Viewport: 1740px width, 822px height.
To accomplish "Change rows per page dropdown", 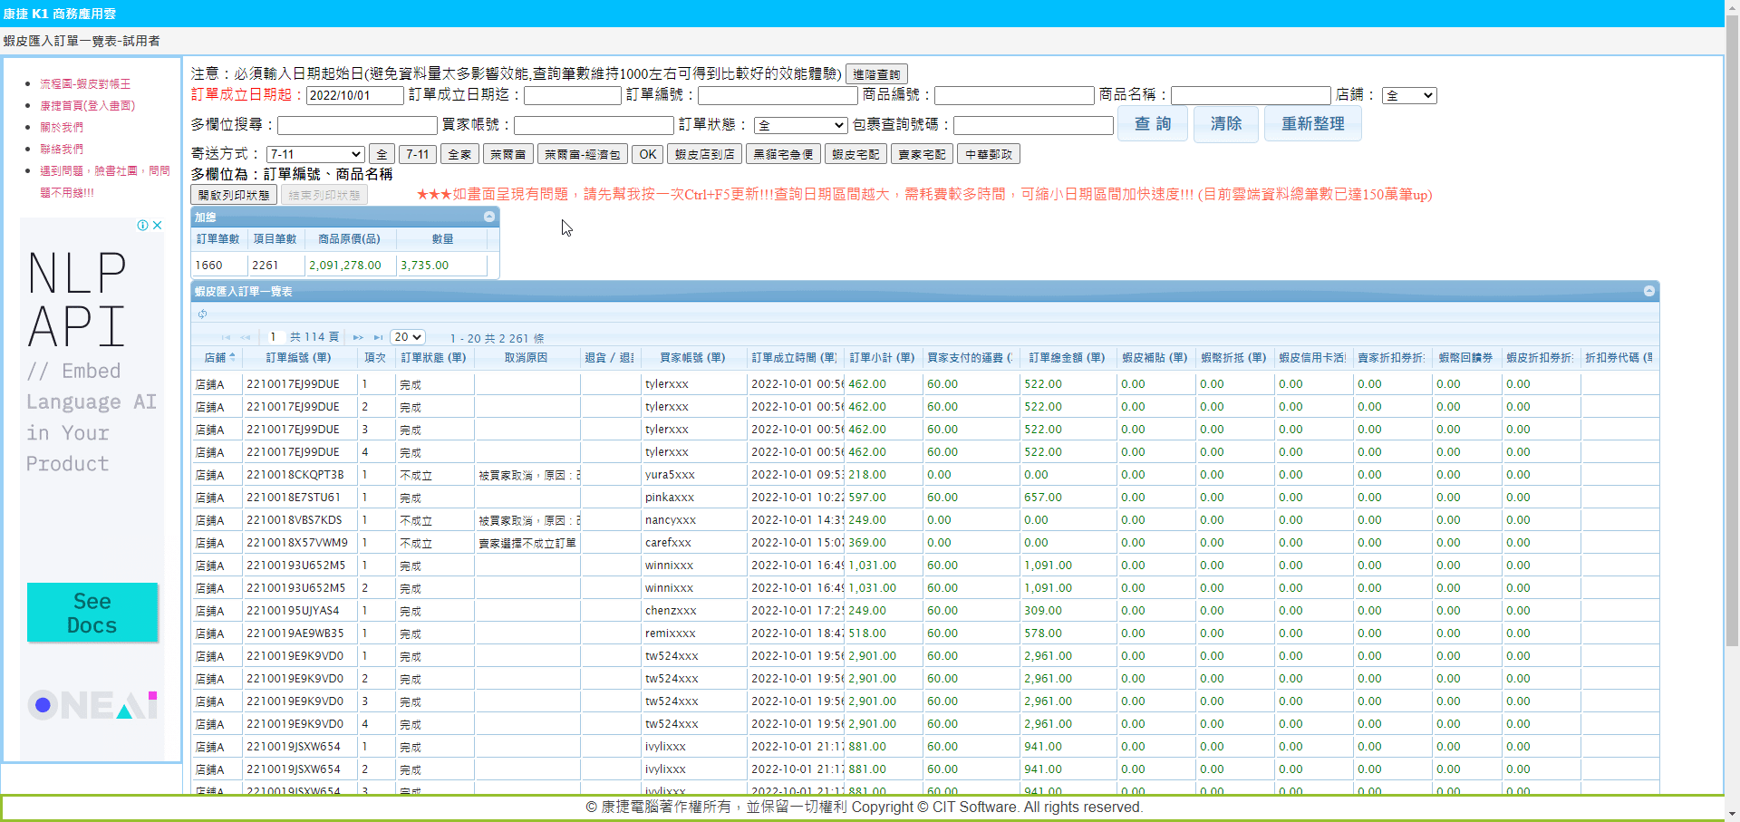I will click(x=408, y=337).
